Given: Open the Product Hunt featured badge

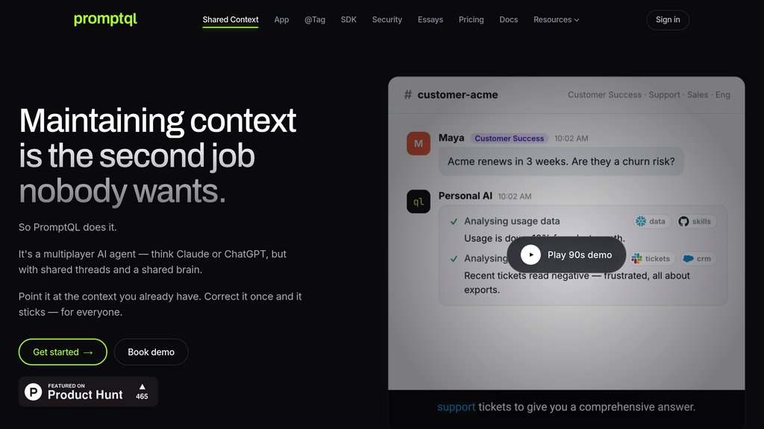Looking at the screenshot, I should coord(88,392).
